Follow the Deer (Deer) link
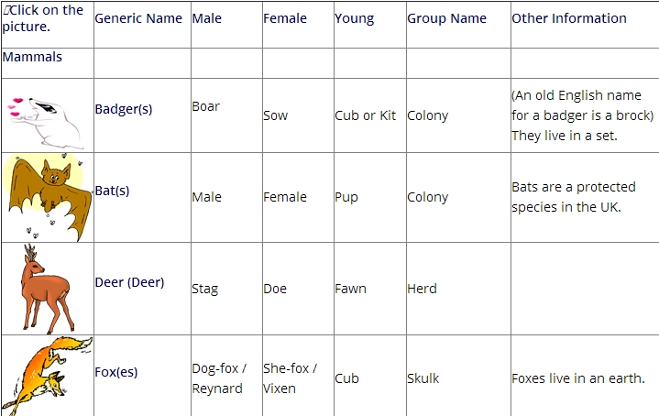 tap(129, 282)
